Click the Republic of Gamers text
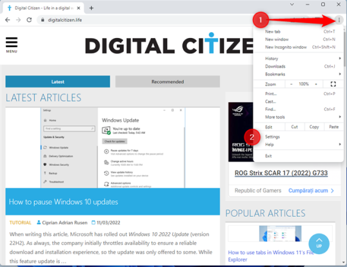 pyautogui.click(x=258, y=190)
